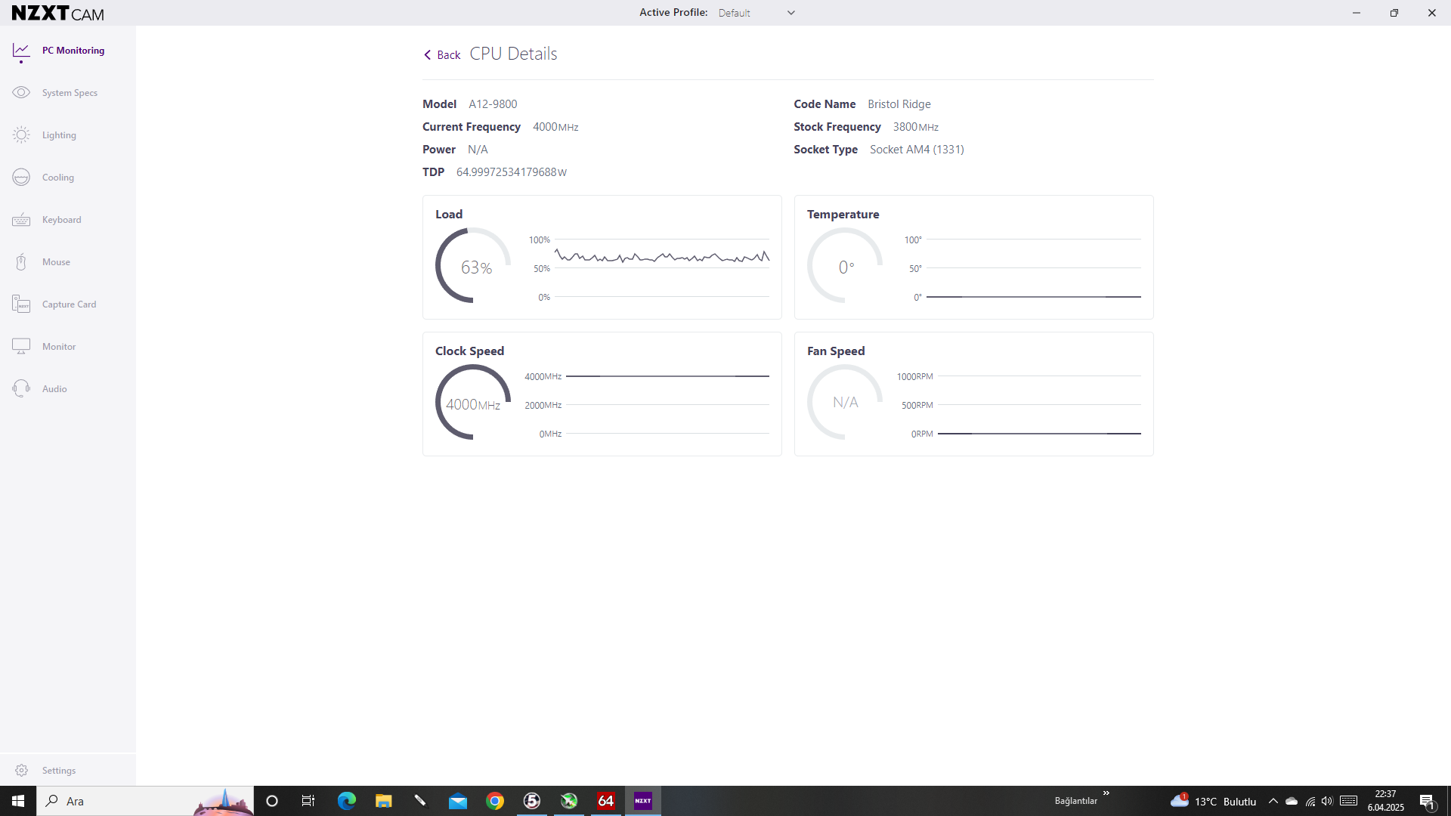Viewport: 1451px width, 816px height.
Task: Click the Default profile selector text
Action: (x=735, y=13)
